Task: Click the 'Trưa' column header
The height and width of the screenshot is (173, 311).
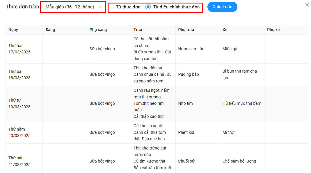Action: 138,30
